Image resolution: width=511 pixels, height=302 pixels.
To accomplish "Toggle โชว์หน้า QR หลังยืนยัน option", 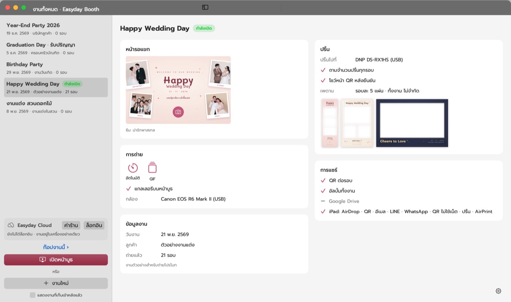I will [x=323, y=80].
